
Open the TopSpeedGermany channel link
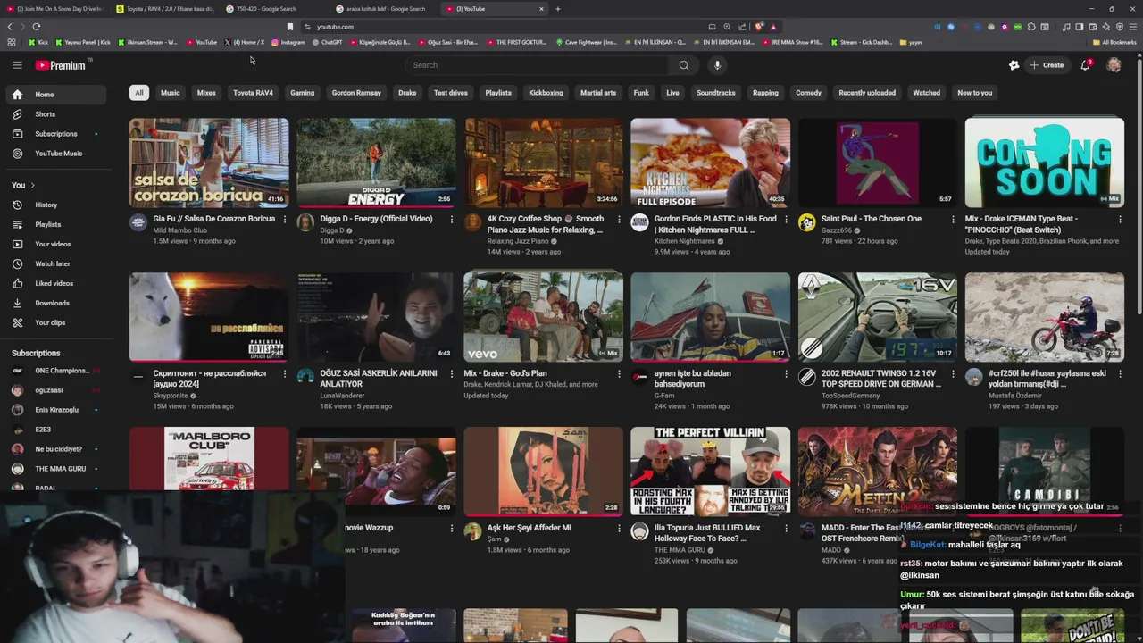[851, 395]
